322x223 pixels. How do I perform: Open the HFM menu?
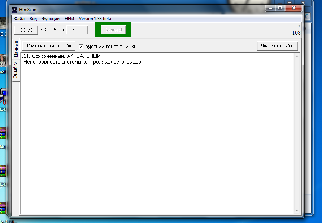(69, 19)
